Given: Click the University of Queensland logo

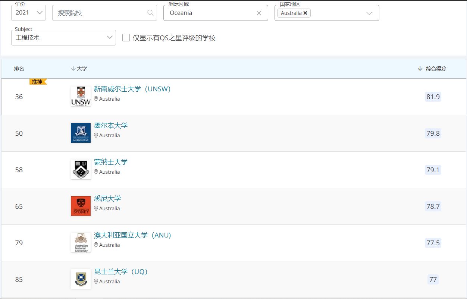Looking at the screenshot, I should tap(81, 279).
